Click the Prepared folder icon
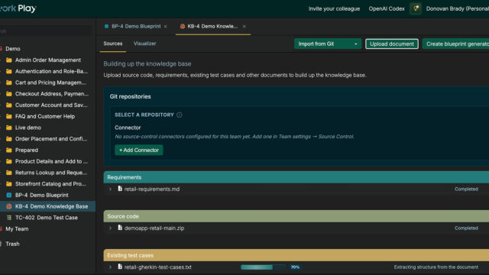This screenshot has height=275, width=489. click(x=9, y=150)
